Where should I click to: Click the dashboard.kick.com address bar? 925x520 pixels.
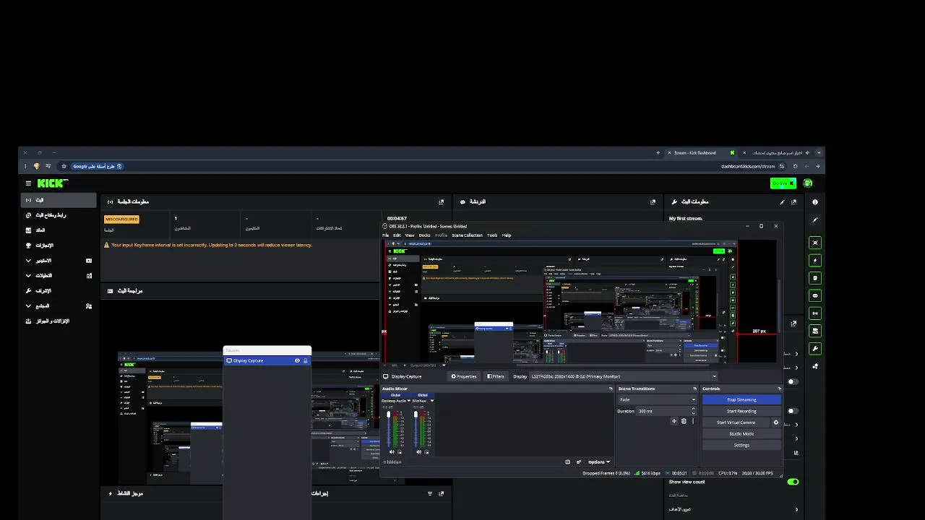(747, 166)
